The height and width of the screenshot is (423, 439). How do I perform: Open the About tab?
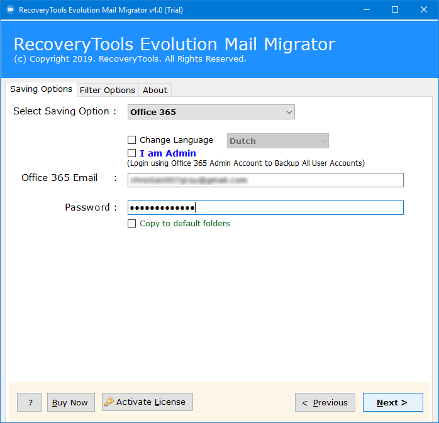point(155,90)
